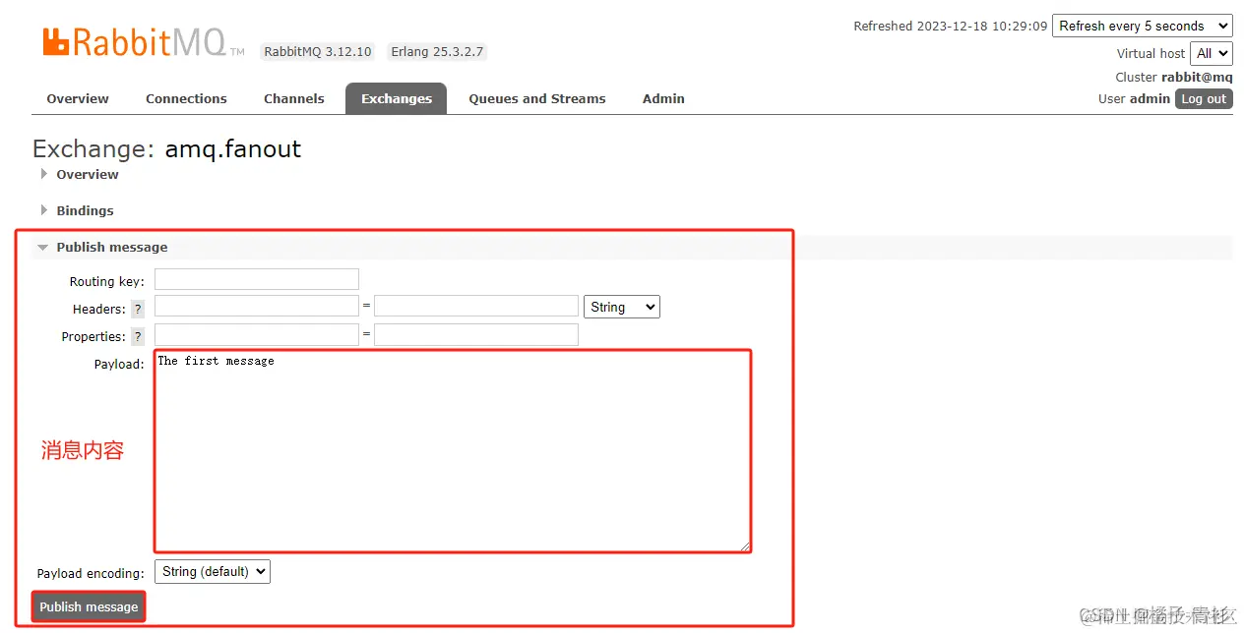Click the Publish message button
The width and height of the screenshot is (1244, 633).
click(89, 606)
